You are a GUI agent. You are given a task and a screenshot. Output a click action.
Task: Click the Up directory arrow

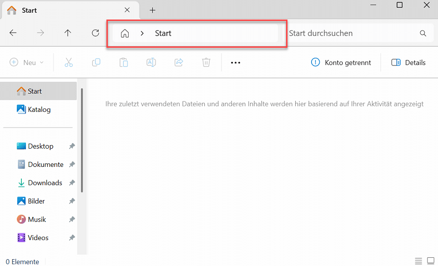pyautogui.click(x=68, y=33)
